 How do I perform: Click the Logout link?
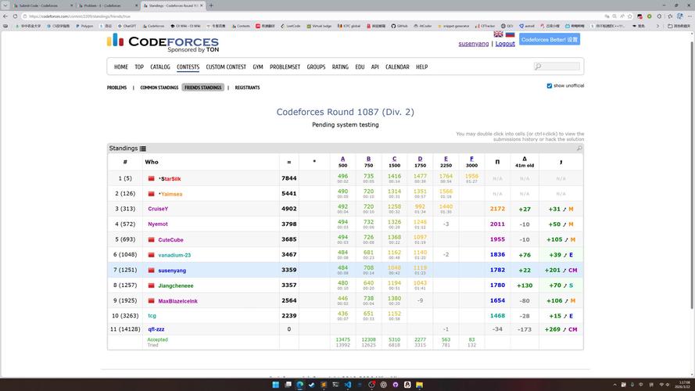[505, 44]
